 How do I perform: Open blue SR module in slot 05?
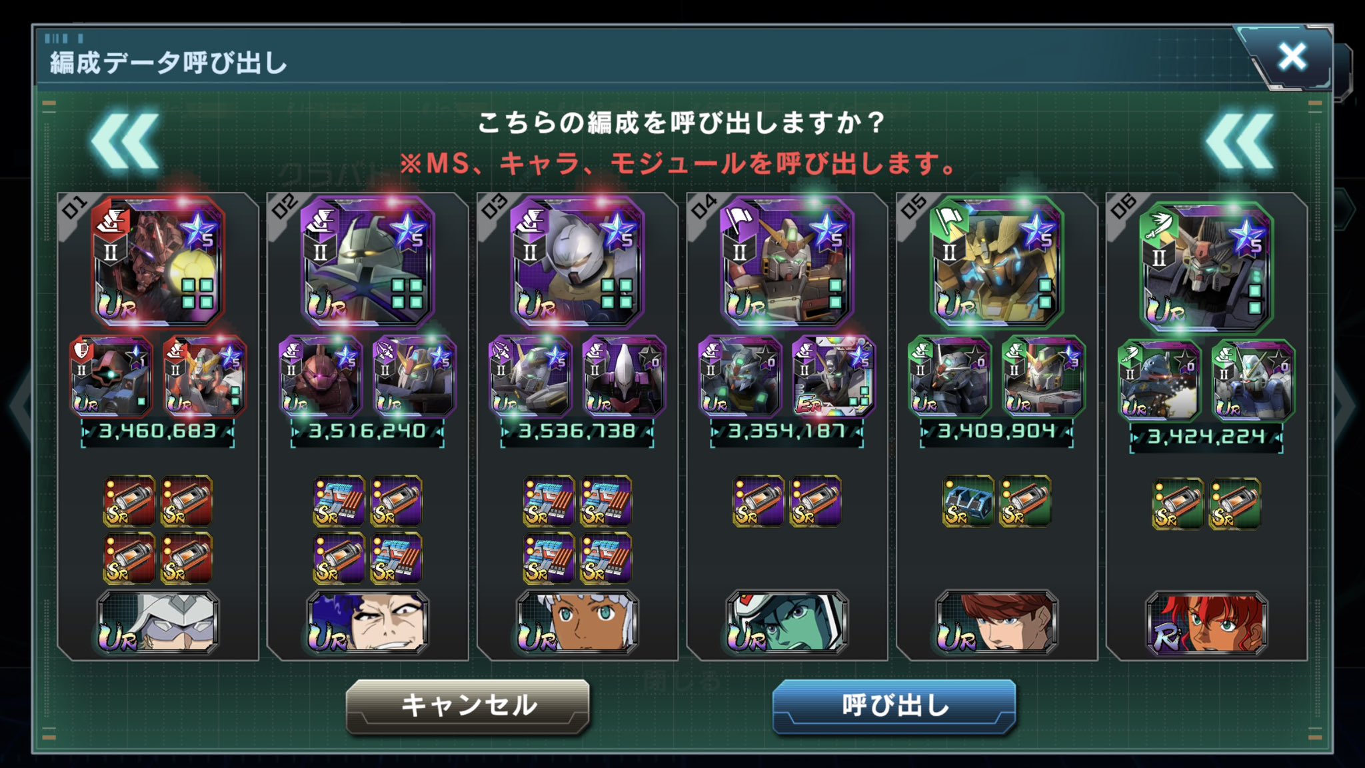968,501
